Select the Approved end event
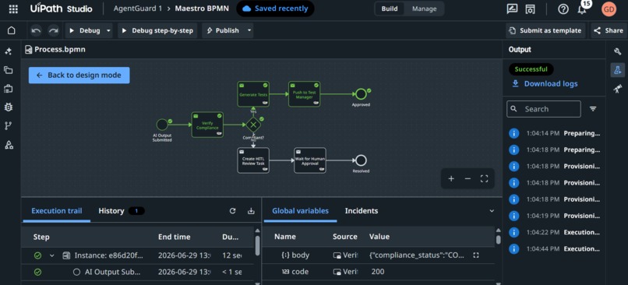This screenshot has height=285, width=628. (x=361, y=94)
